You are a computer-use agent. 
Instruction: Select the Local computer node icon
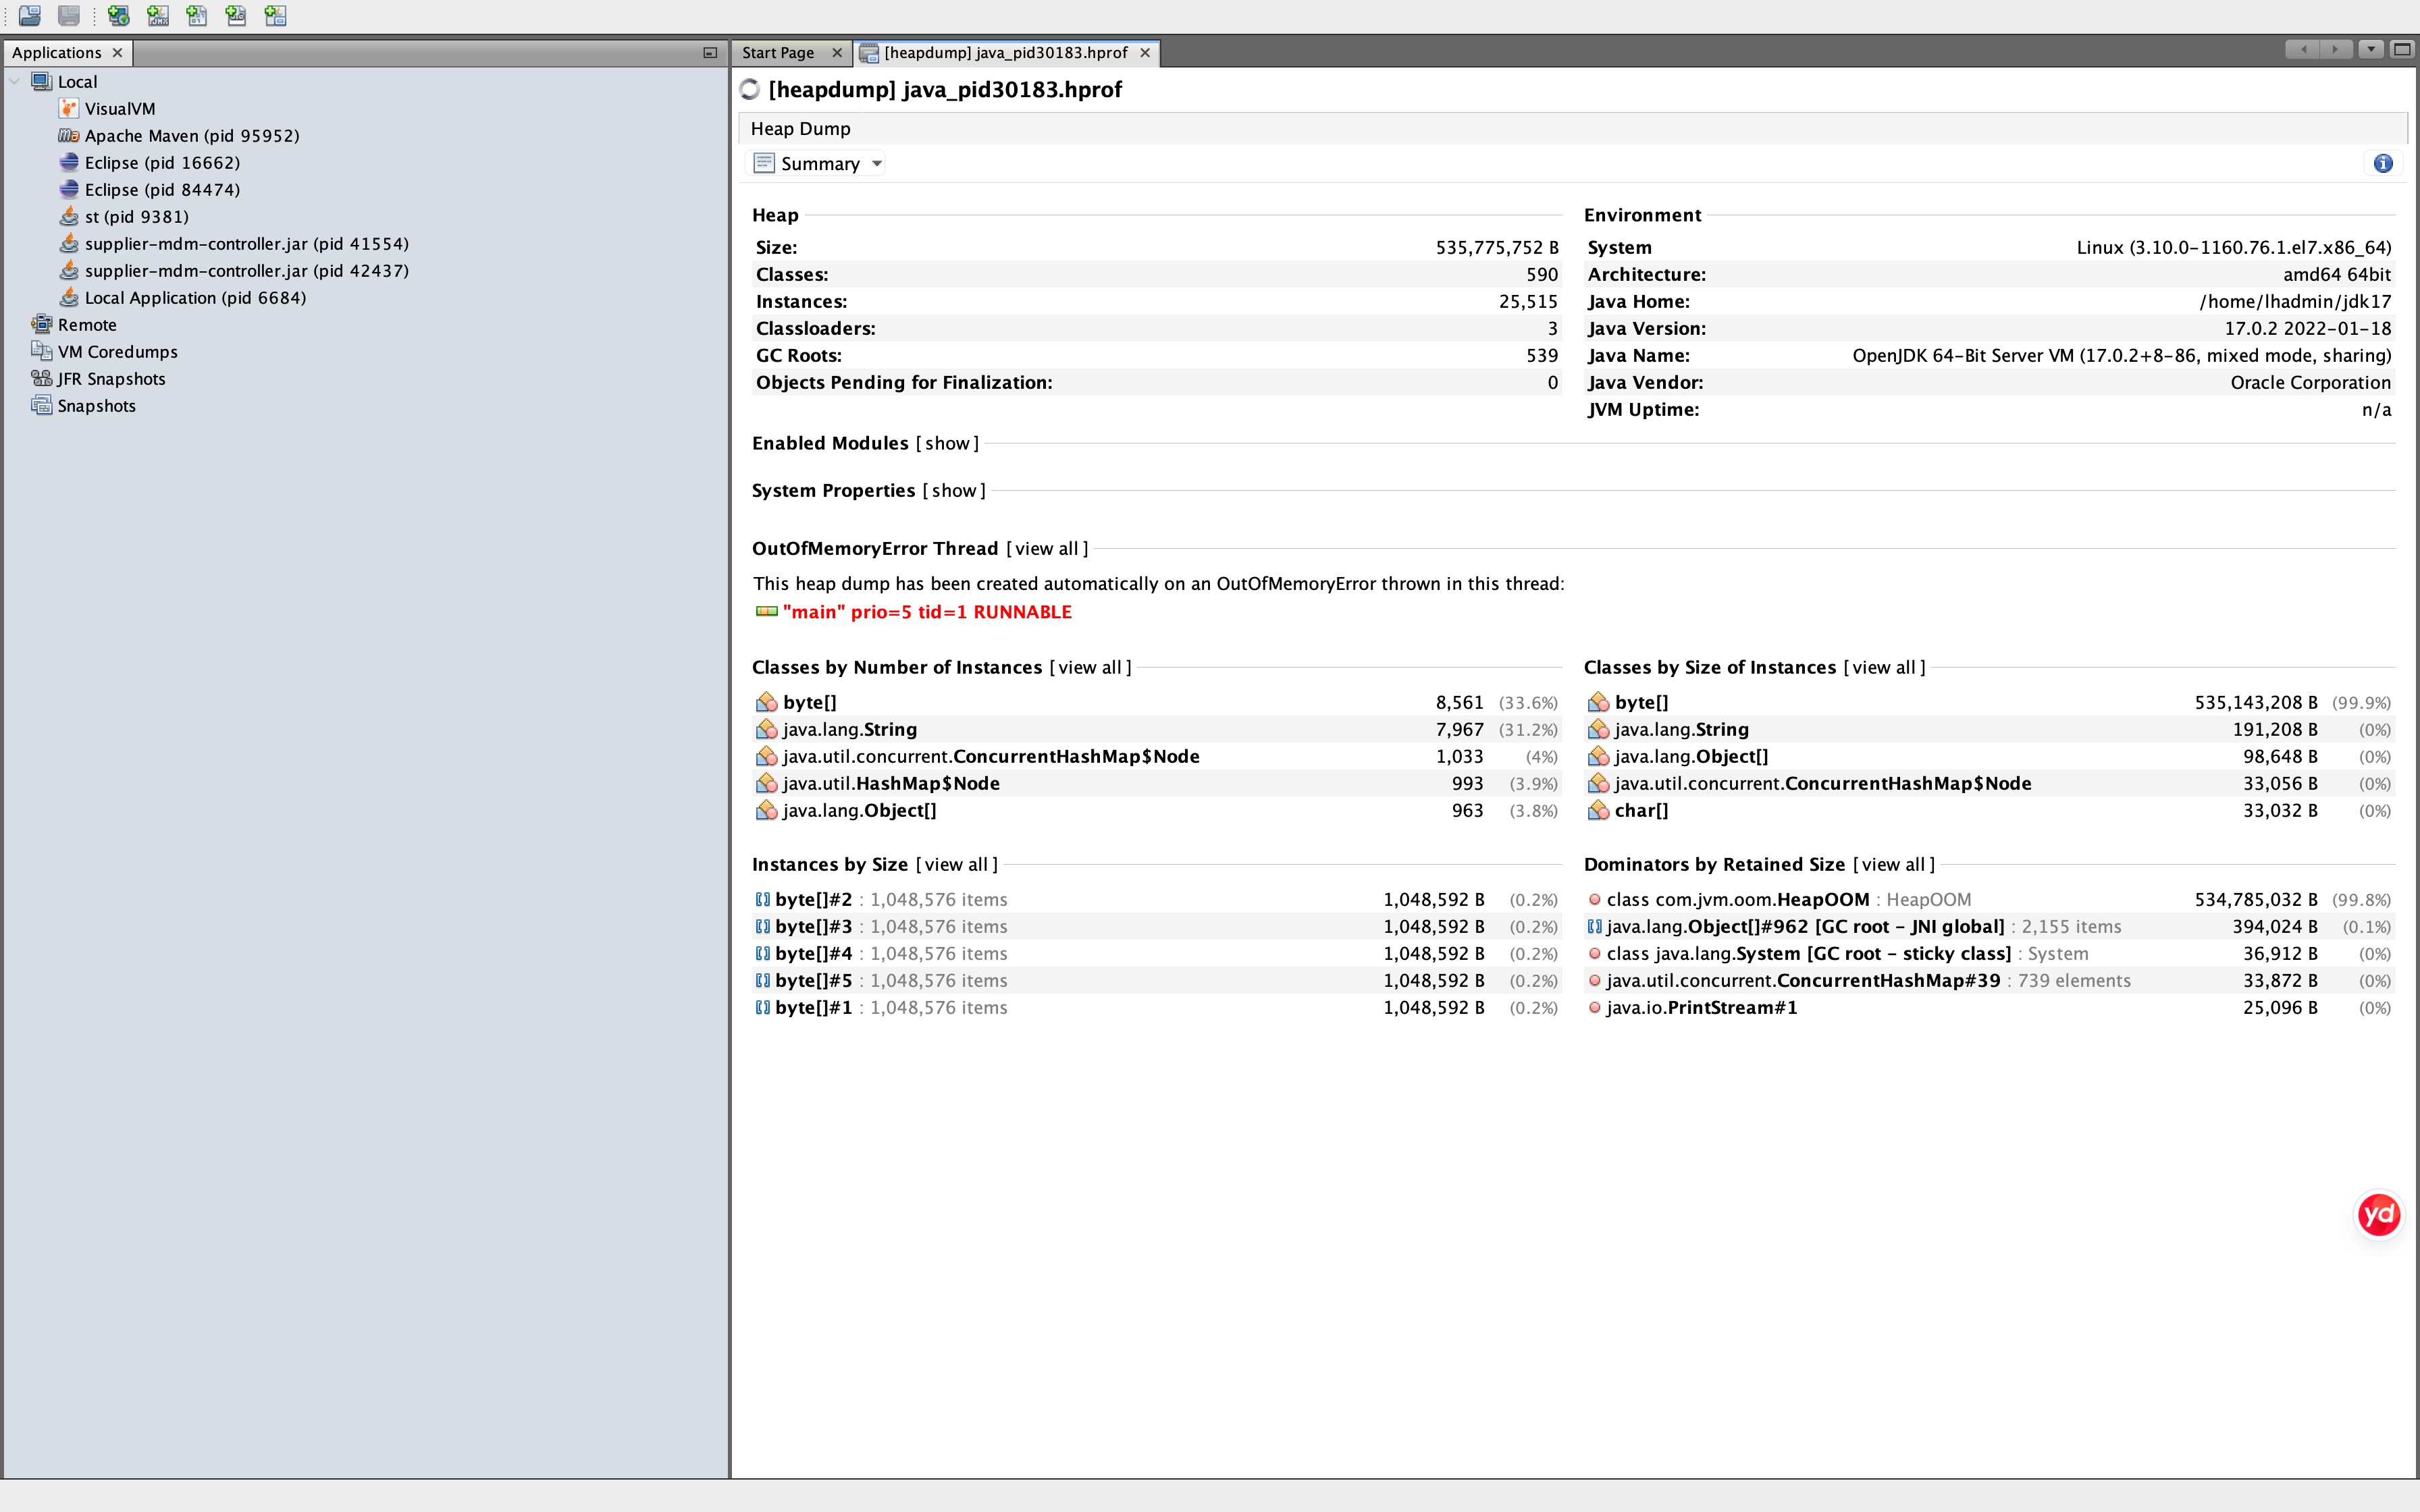pyautogui.click(x=41, y=81)
